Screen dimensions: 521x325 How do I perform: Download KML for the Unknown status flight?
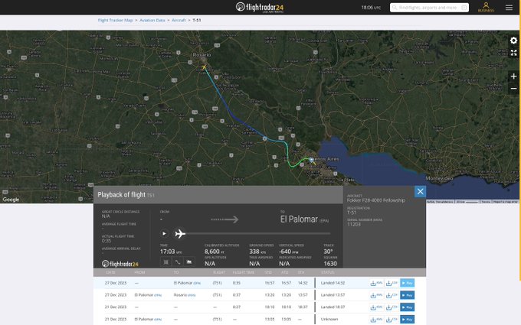point(376,320)
